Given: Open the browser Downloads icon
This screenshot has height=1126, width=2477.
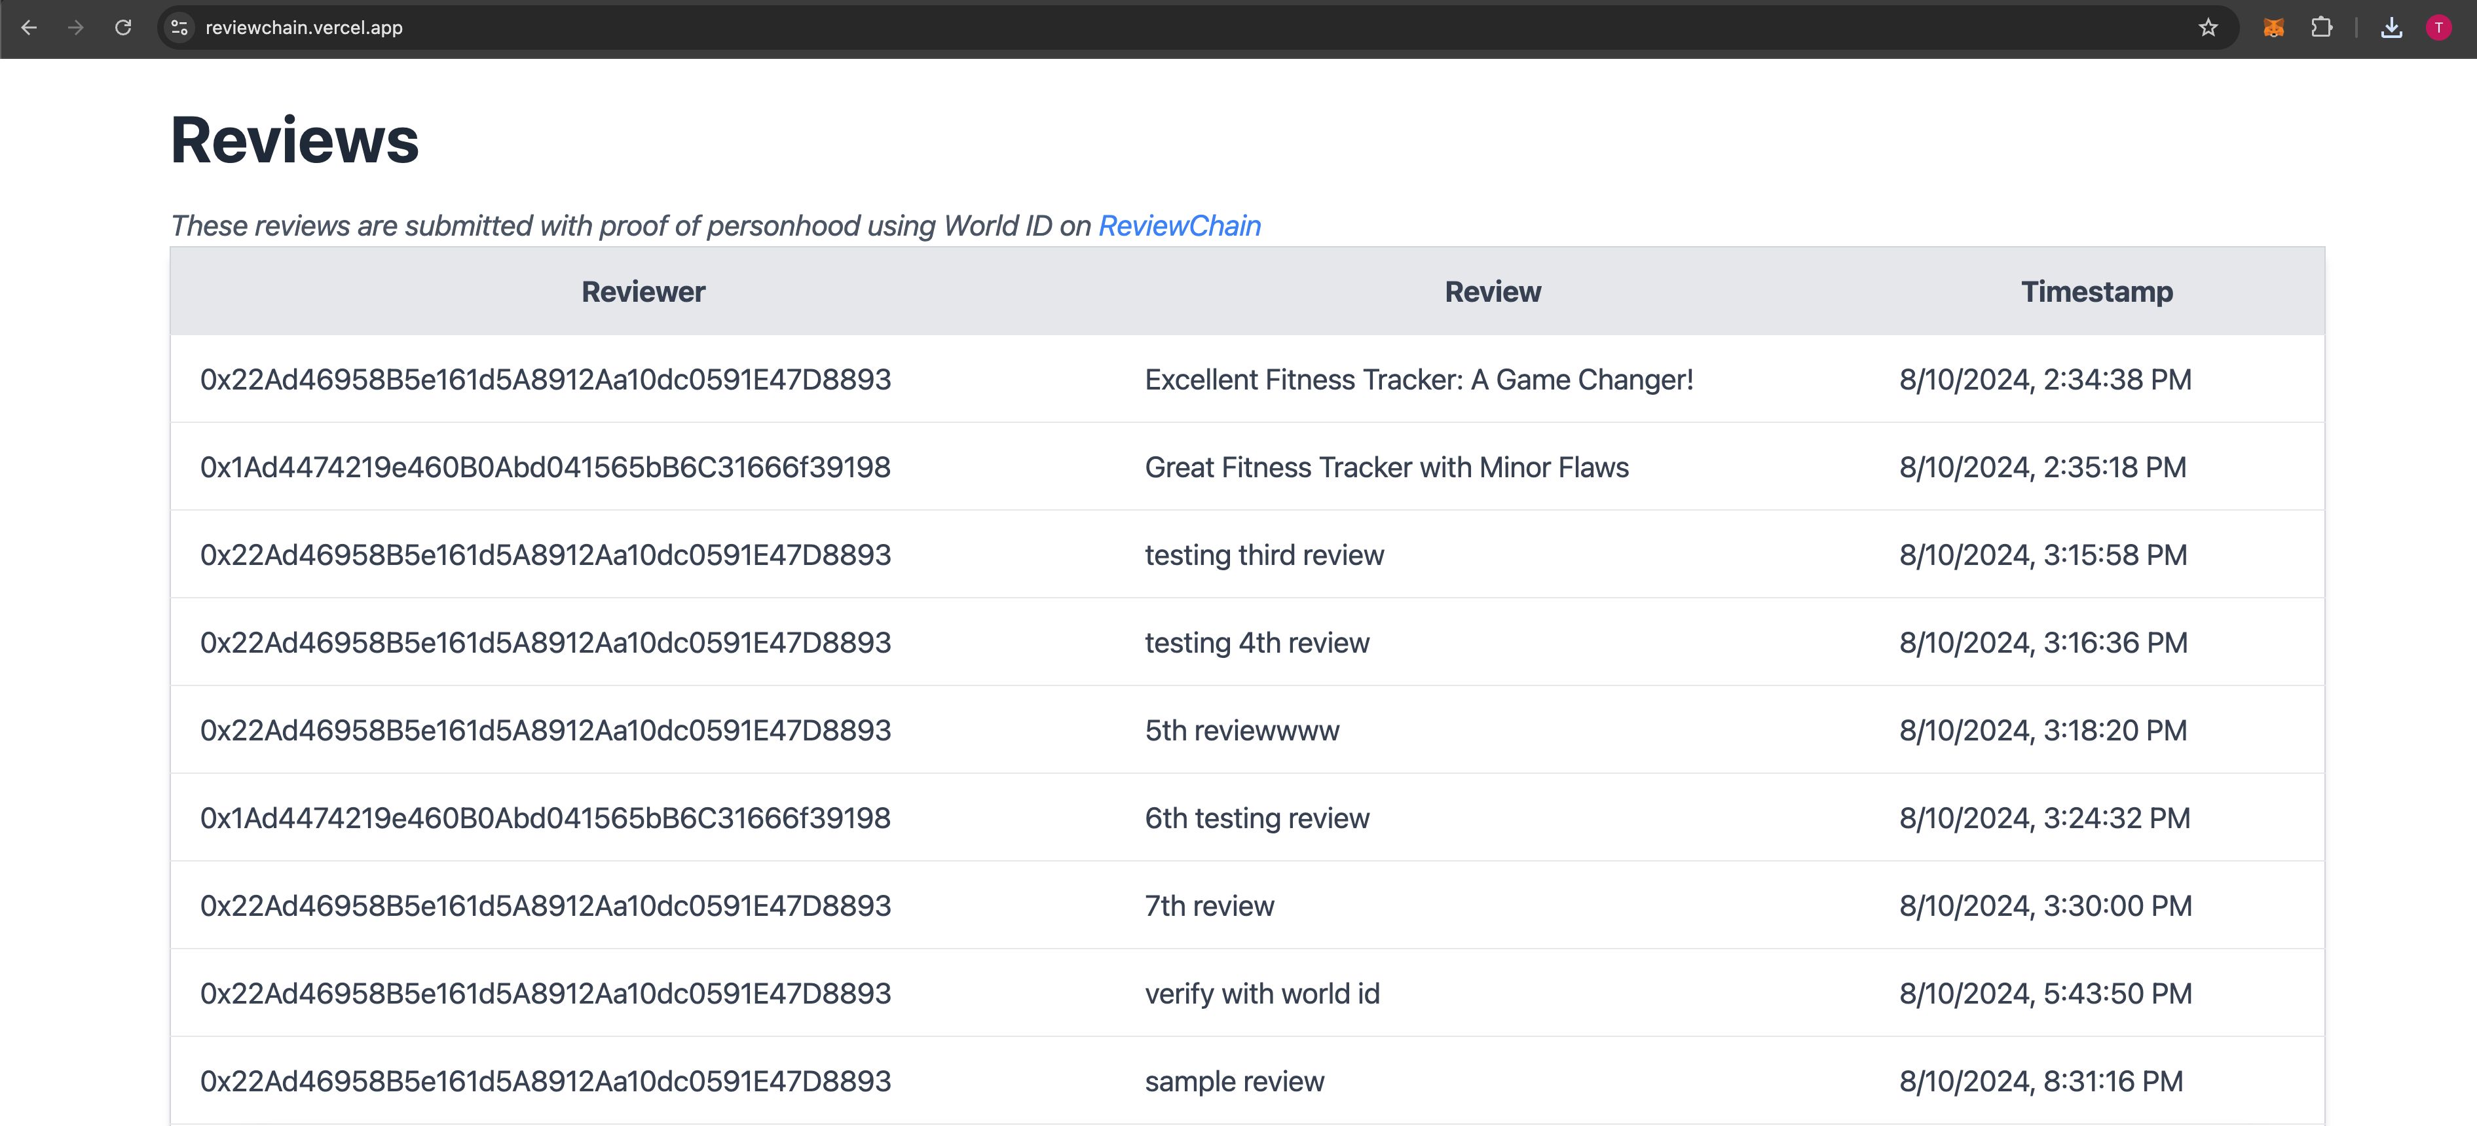Looking at the screenshot, I should pos(2391,28).
